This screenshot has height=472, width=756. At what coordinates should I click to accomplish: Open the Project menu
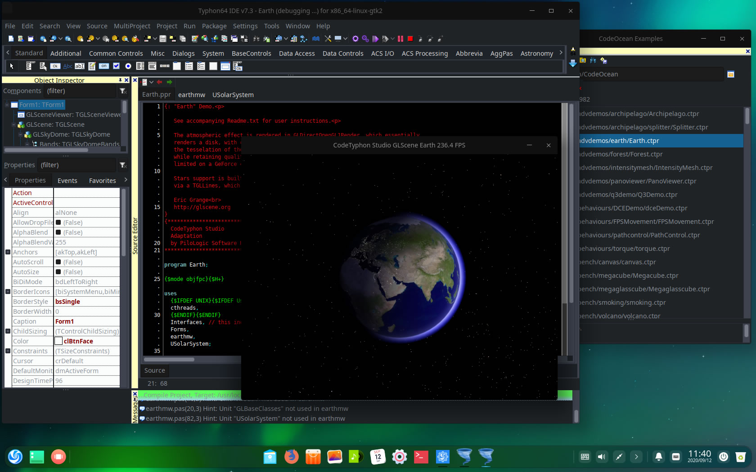[167, 26]
